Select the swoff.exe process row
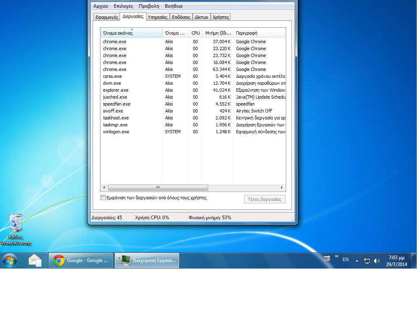 coord(193,111)
